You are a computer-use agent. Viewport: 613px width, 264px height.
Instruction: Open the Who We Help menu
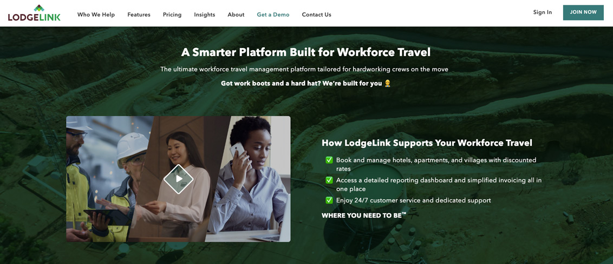click(96, 15)
